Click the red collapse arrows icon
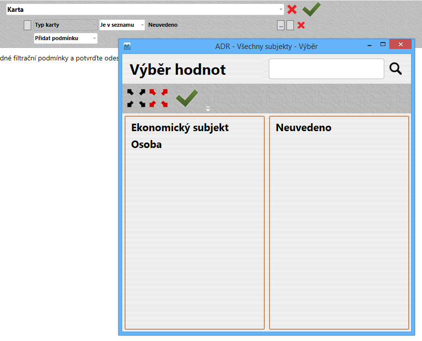Screen dimensions: 422x341 point(159,98)
